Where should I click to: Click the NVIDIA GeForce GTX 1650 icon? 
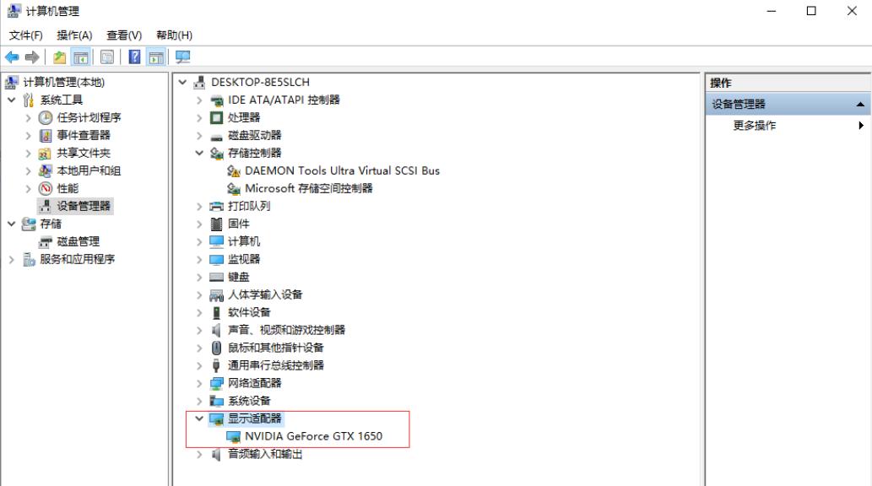point(234,437)
